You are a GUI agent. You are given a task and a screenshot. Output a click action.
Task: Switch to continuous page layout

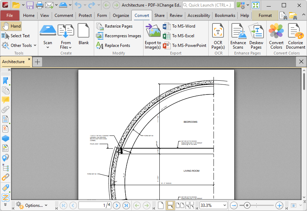(x=170, y=205)
